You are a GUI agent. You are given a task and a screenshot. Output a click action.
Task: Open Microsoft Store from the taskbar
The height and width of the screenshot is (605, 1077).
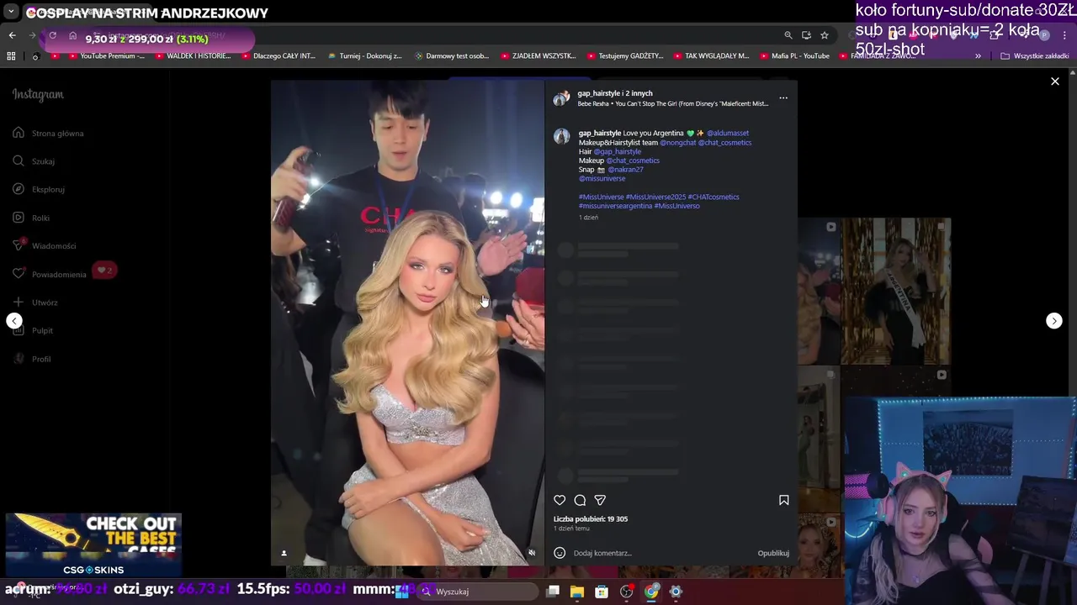coord(602,592)
